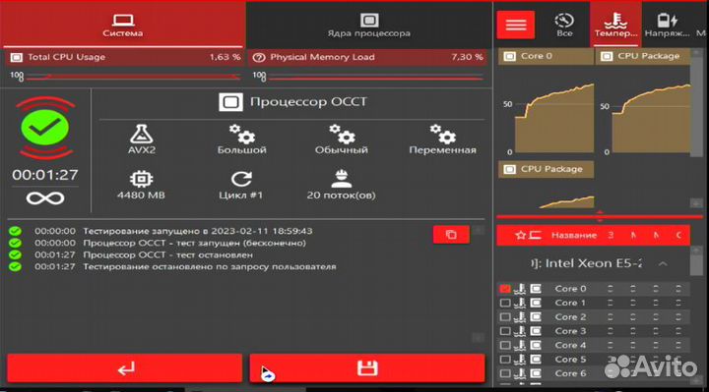The width and height of the screenshot is (709, 392).
Task: Uncheck the Core 0 checkbox
Action: 505,289
